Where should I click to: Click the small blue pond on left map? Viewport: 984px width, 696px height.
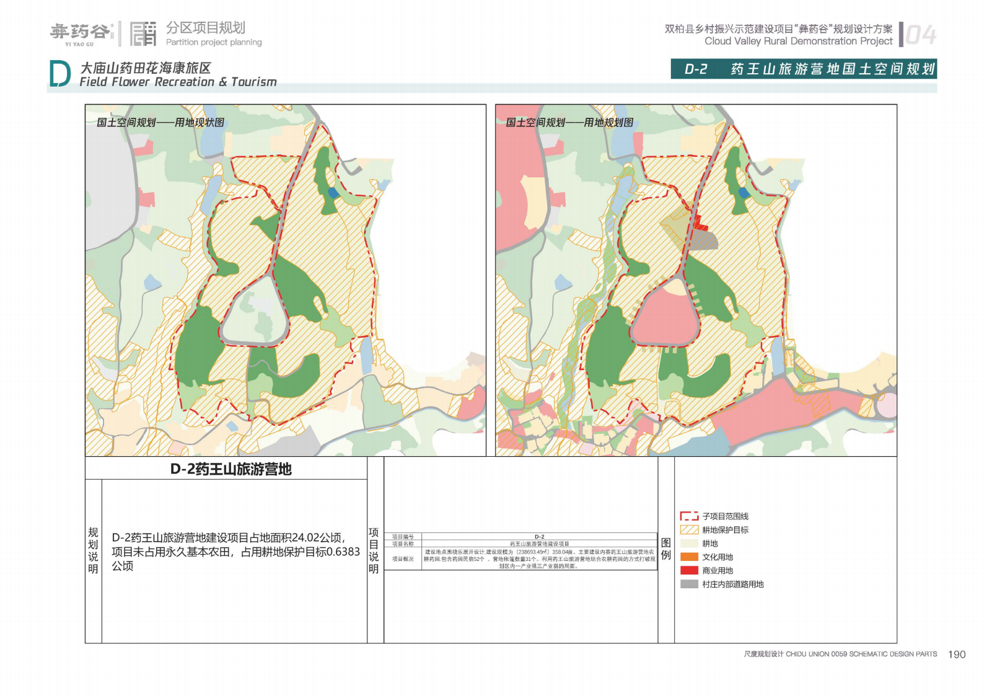click(x=333, y=193)
